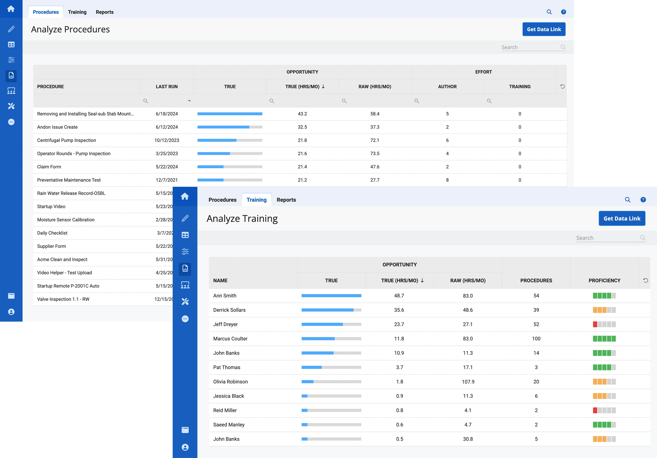The image size is (657, 458).
Task: Click the ellipsis more-options icon in sidebar
Action: [x=11, y=122]
